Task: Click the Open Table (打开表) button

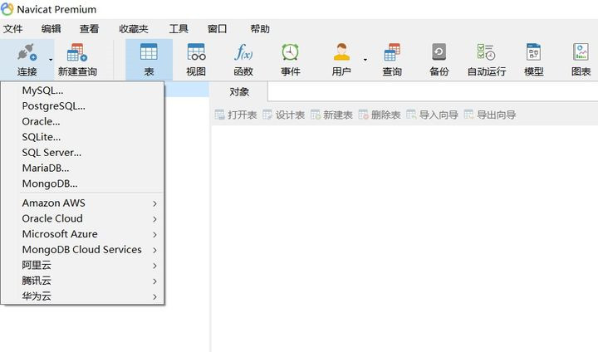Action: (x=236, y=115)
